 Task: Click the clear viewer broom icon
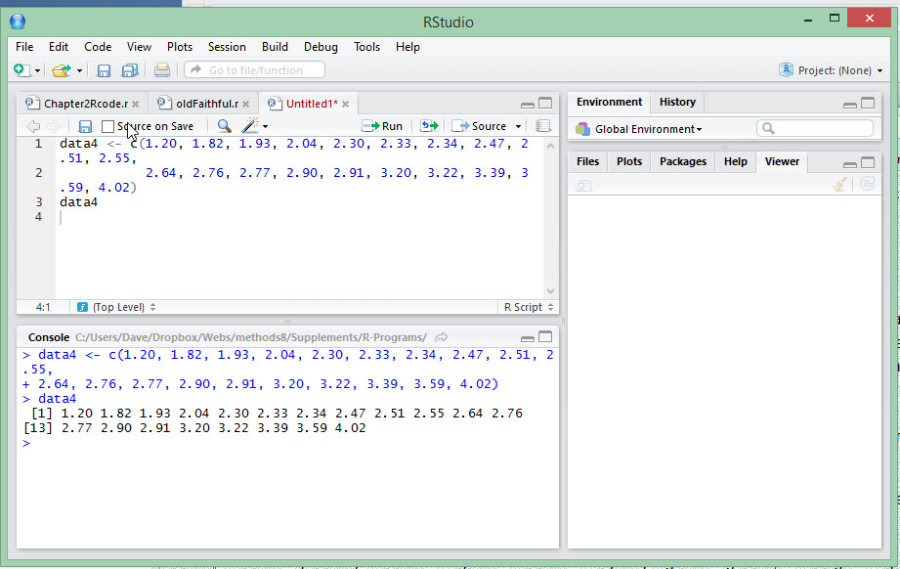(840, 185)
